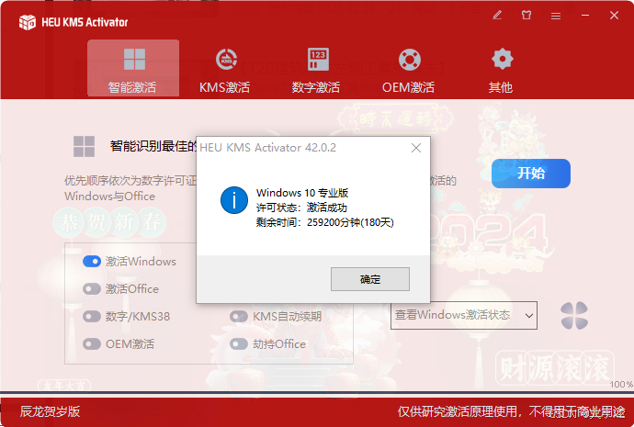Expand the 查看Windows激活状态 dropdown

pyautogui.click(x=464, y=315)
